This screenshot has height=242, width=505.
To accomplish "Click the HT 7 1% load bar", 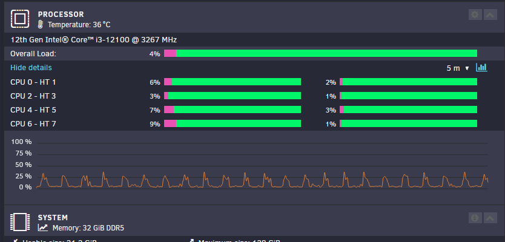I will click(x=408, y=123).
